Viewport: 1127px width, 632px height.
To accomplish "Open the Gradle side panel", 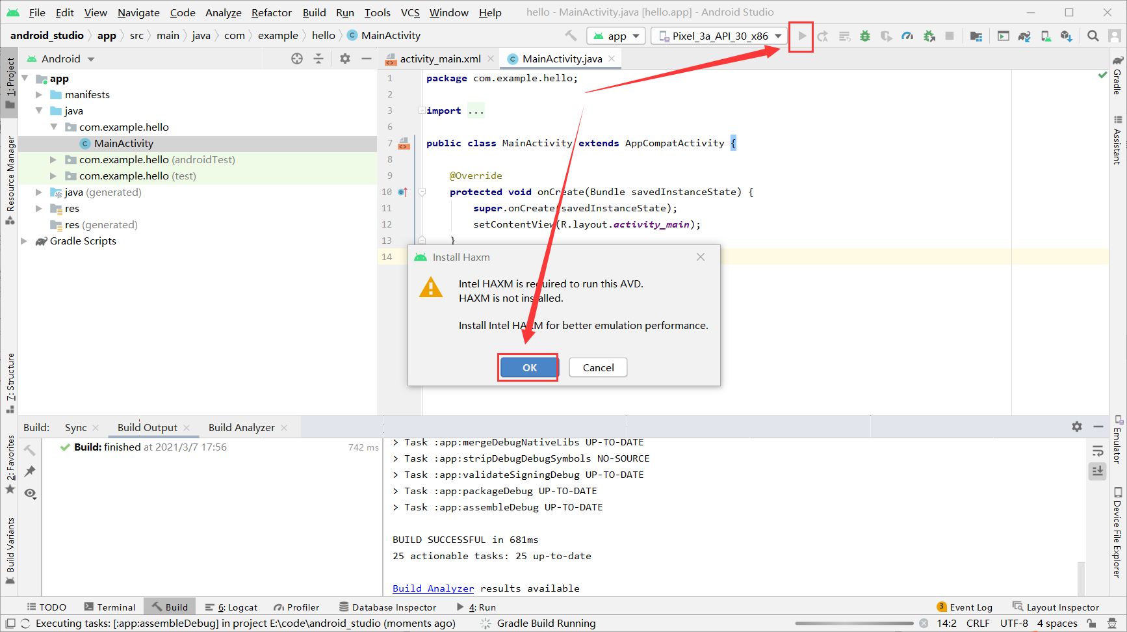I will [x=1117, y=75].
